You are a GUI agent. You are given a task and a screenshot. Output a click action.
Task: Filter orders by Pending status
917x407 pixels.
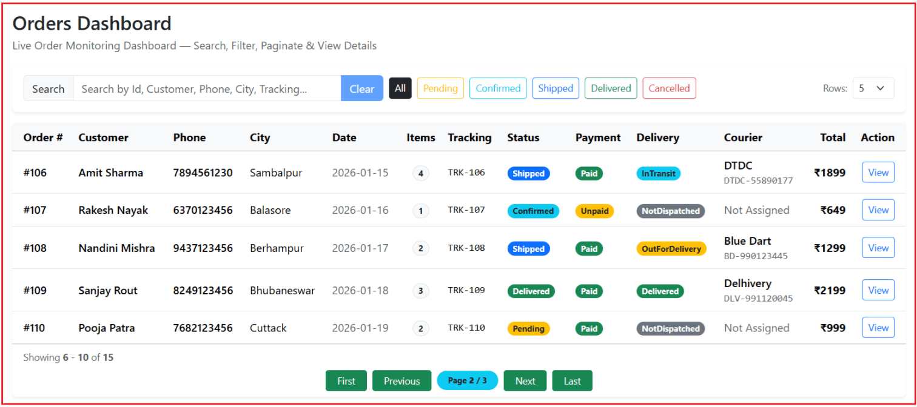point(440,88)
